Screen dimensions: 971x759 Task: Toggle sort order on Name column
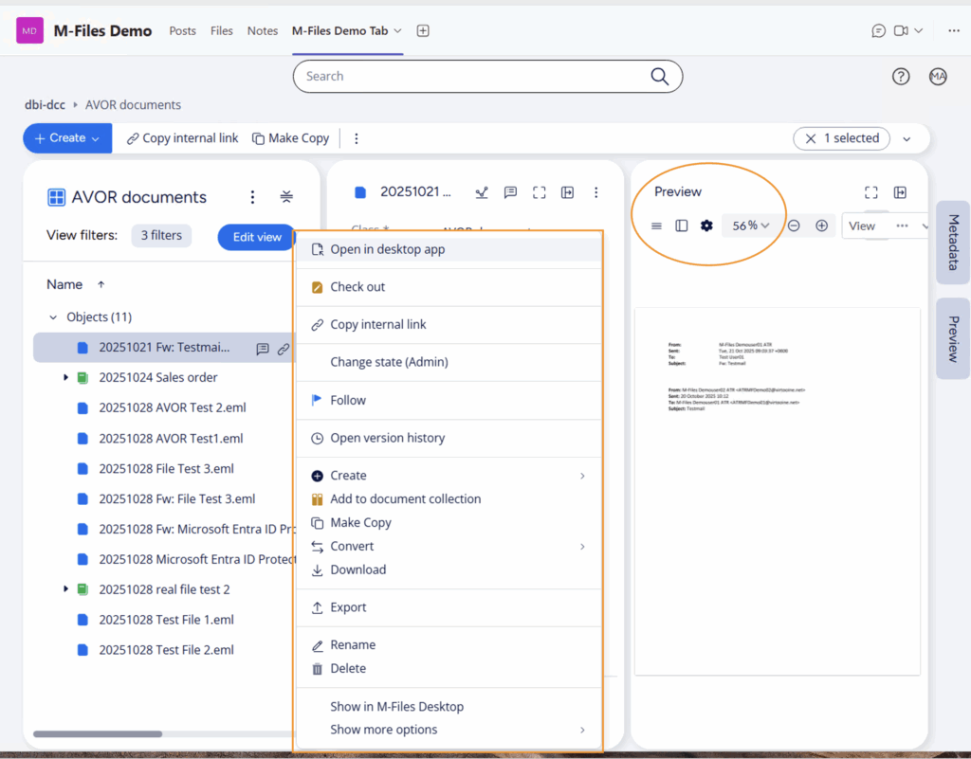click(x=101, y=284)
